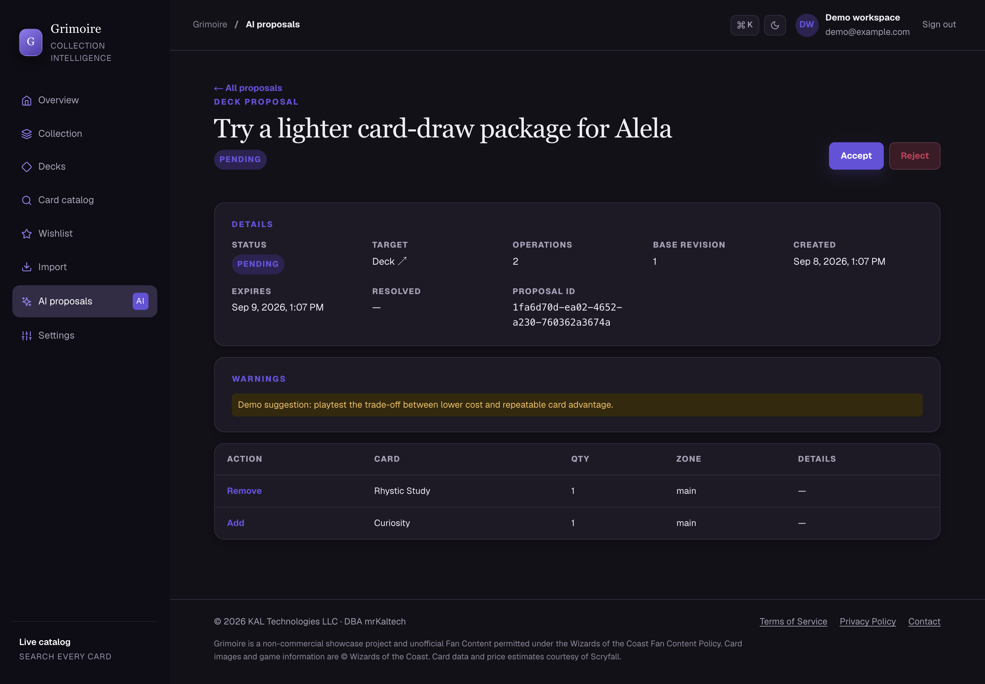The height and width of the screenshot is (684, 985).
Task: Open the ⌘K command palette
Action: pyautogui.click(x=745, y=25)
